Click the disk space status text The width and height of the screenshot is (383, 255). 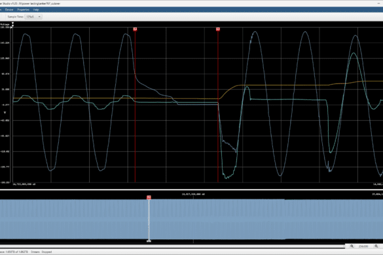pyautogui.click(x=14, y=252)
